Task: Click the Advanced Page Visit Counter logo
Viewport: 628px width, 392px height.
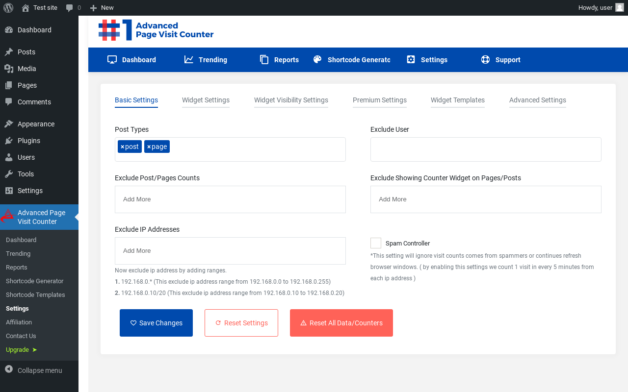Action: (156, 30)
